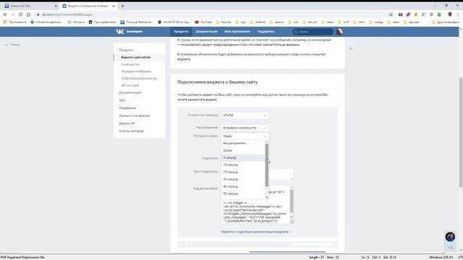Close the first browser tab
Screen dimensions: 463x260
pos(56,6)
